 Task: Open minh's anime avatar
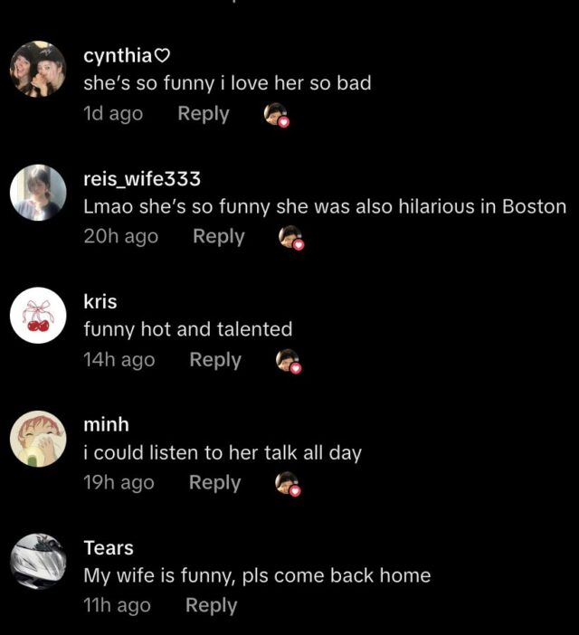point(38,439)
